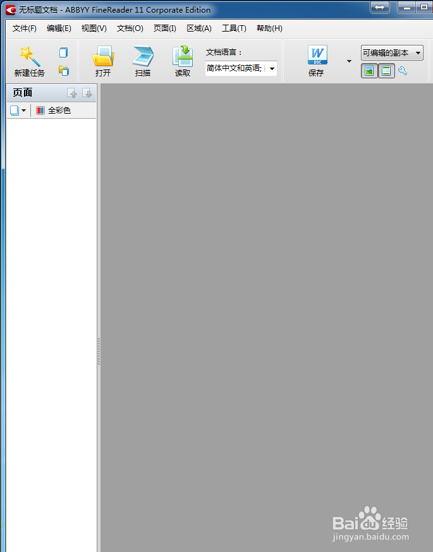Screen dimensions: 433x552
Task: Open the 文档(O) menu
Action: [130, 28]
